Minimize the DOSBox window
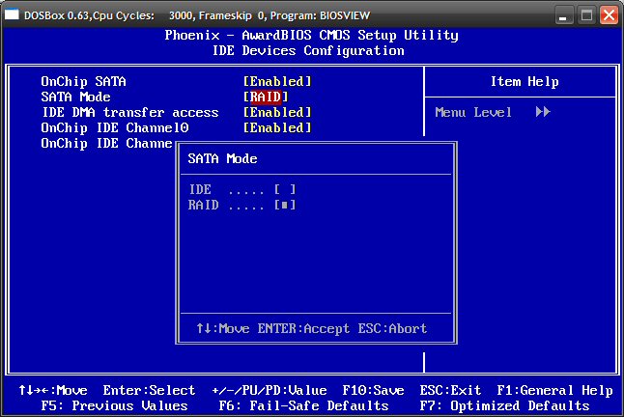Image resolution: width=624 pixels, height=417 pixels. pyautogui.click(x=563, y=15)
